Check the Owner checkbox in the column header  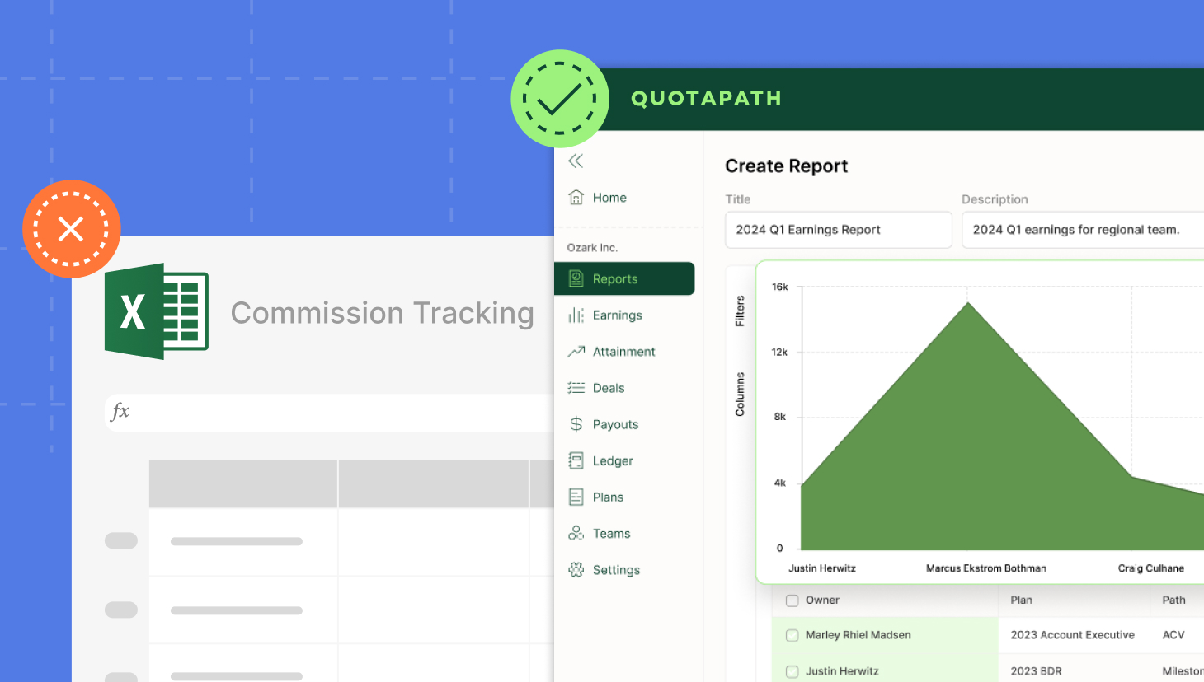tap(792, 600)
